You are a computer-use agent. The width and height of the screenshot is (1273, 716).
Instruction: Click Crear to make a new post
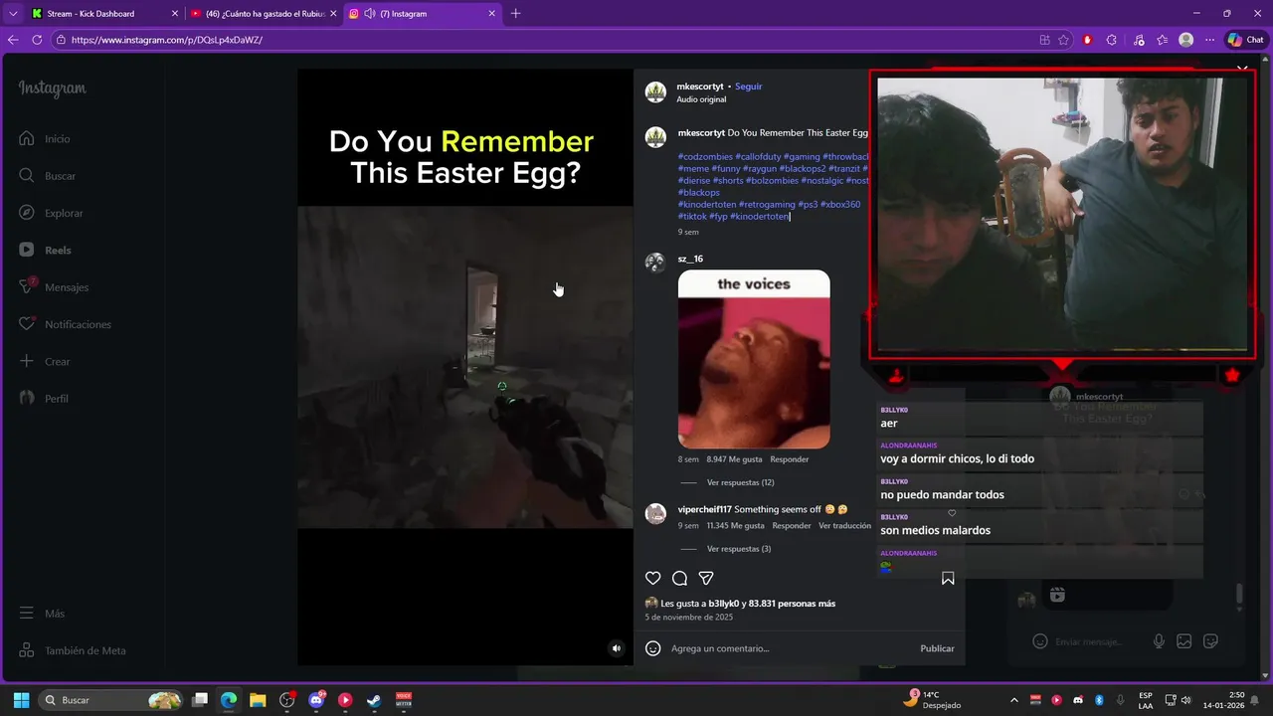(x=45, y=361)
